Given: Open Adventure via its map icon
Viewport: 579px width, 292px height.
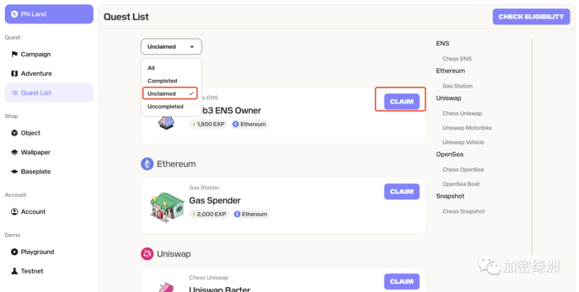Looking at the screenshot, I should point(14,73).
